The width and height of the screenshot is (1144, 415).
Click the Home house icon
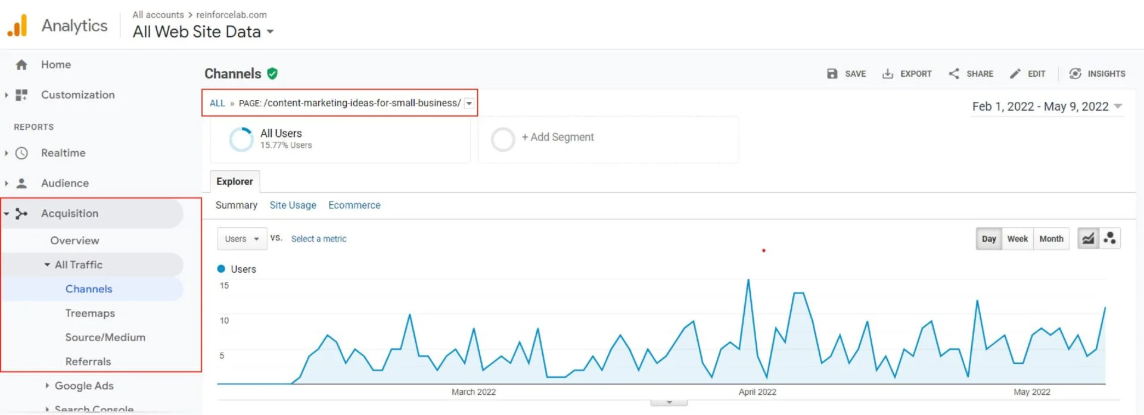coord(21,64)
